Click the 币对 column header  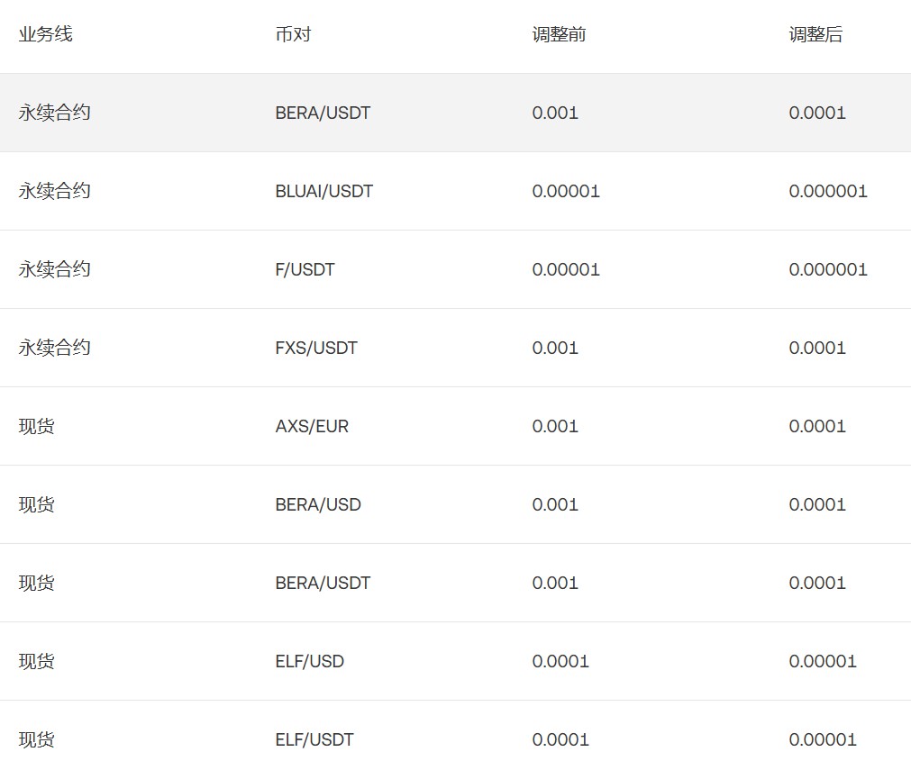(x=293, y=35)
